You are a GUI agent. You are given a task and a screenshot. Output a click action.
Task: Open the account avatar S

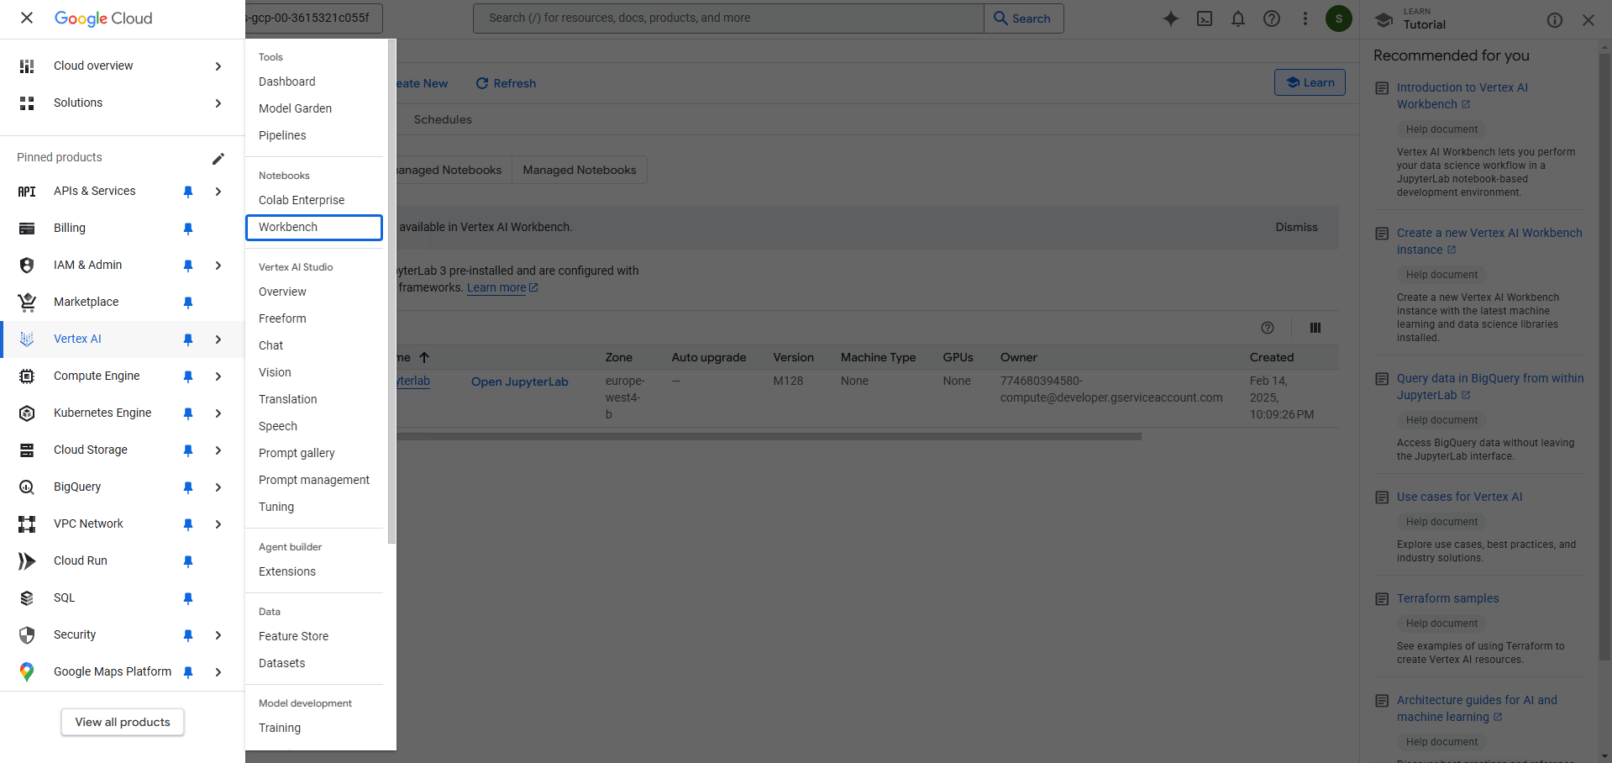click(1339, 18)
